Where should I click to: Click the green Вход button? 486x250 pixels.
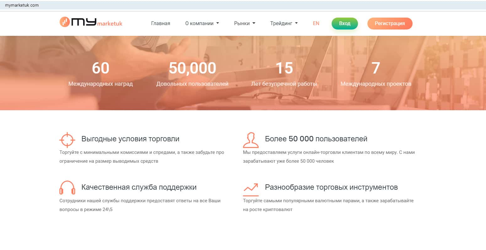[x=344, y=24]
